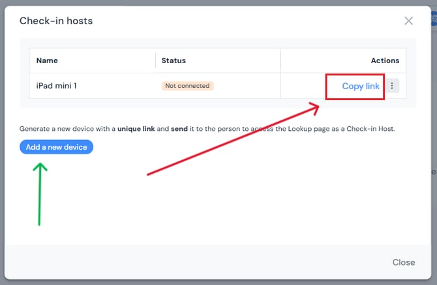Click the Actions column header
This screenshot has width=437, height=285.
pos(385,61)
